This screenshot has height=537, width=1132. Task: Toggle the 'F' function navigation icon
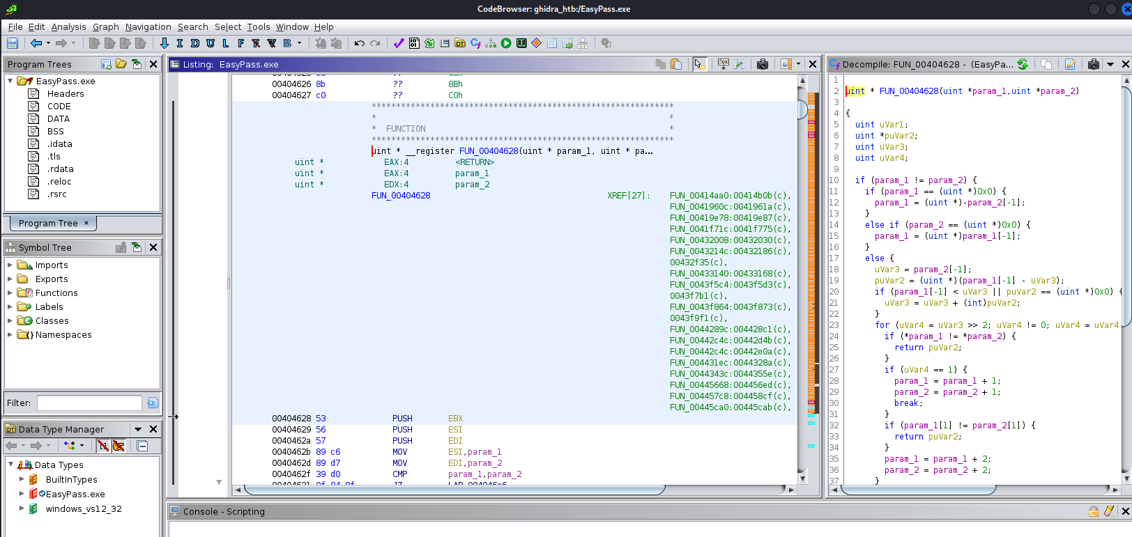(x=241, y=43)
